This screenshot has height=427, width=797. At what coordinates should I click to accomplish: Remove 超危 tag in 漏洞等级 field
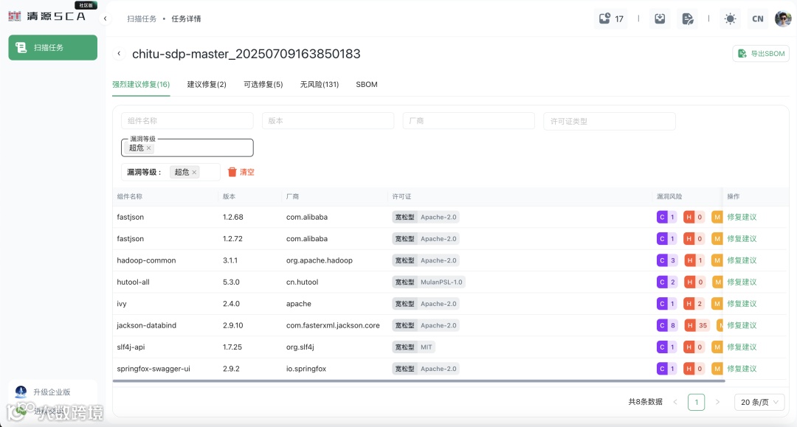[149, 147]
